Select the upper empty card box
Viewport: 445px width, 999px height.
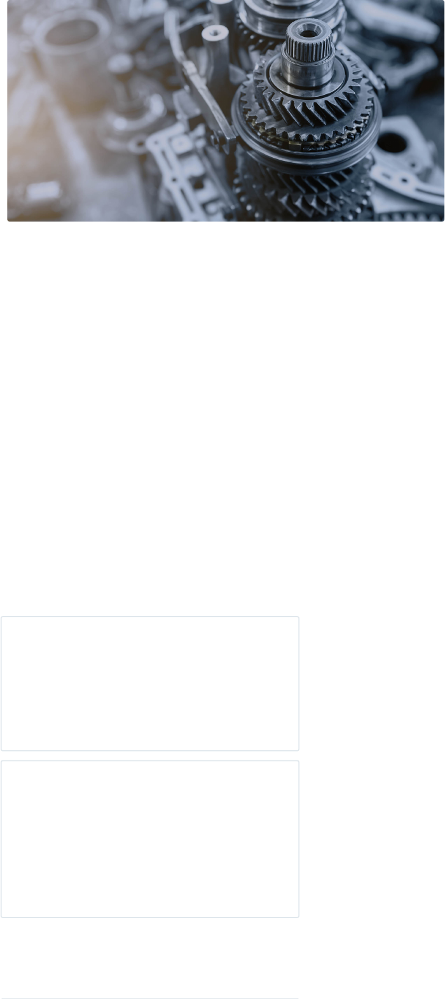click(150, 683)
